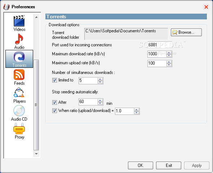Confirm settings with the OK button
The image size is (213, 173).
[x=141, y=165]
